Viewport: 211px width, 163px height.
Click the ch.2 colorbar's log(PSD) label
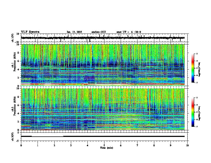[x=200, y=113]
